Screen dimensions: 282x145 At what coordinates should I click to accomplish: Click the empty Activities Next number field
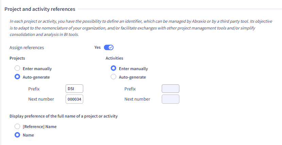pos(170,99)
